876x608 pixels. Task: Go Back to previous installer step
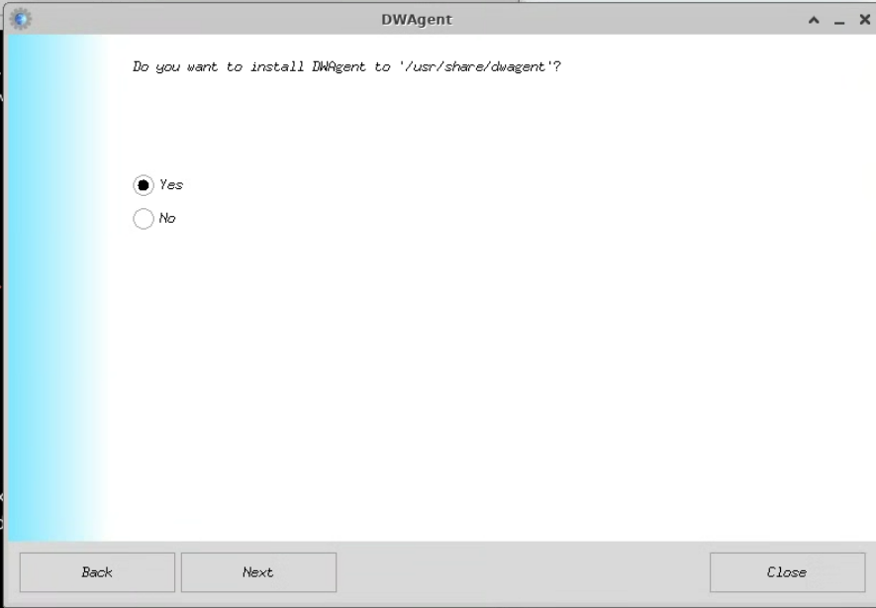97,572
